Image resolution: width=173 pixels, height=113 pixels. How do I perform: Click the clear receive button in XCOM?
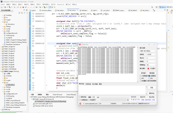(x=152, y=73)
